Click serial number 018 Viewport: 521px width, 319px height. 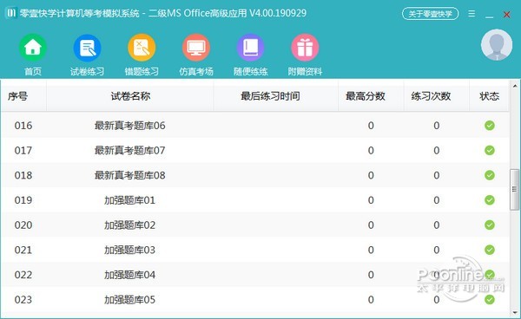pyautogui.click(x=23, y=175)
